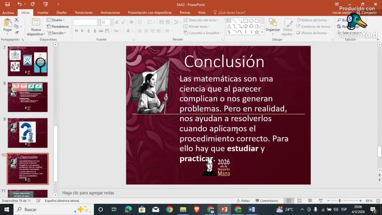Open PowerPoint from the Windows taskbar

click(224, 209)
